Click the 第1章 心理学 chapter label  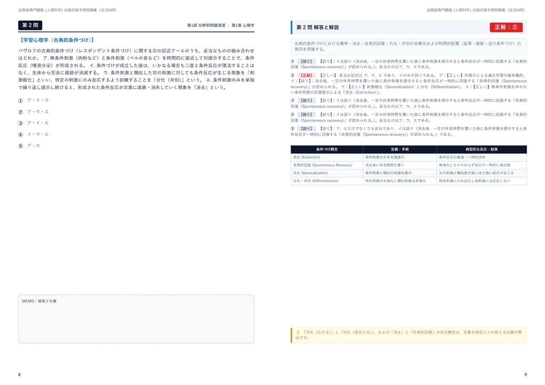point(243,26)
